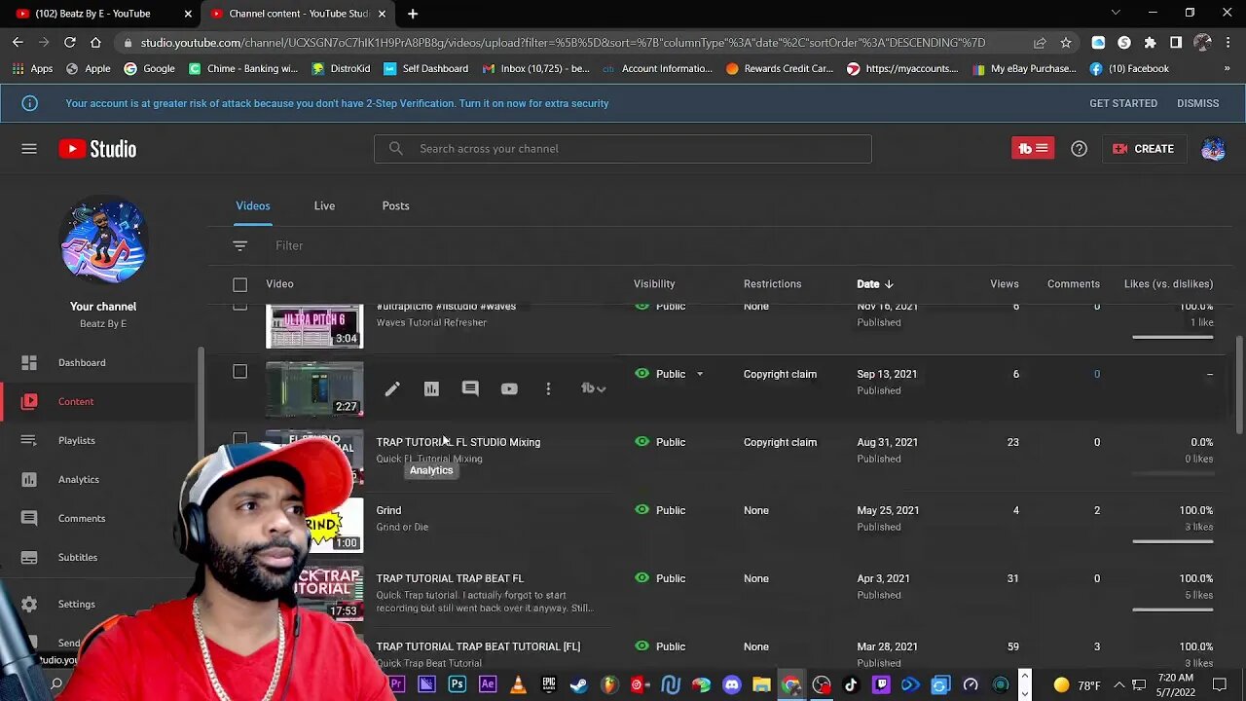
Task: Open new browser tab with plus button
Action: [413, 14]
